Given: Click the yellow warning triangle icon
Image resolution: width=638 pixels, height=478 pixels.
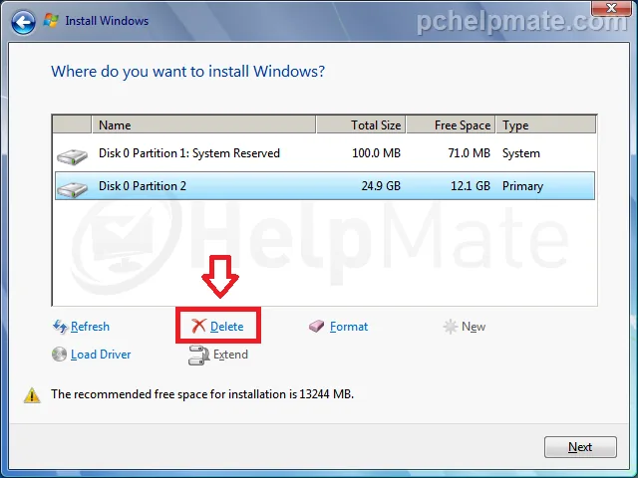Looking at the screenshot, I should coord(32,395).
